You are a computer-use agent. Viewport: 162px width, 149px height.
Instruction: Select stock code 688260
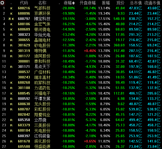[24, 82]
